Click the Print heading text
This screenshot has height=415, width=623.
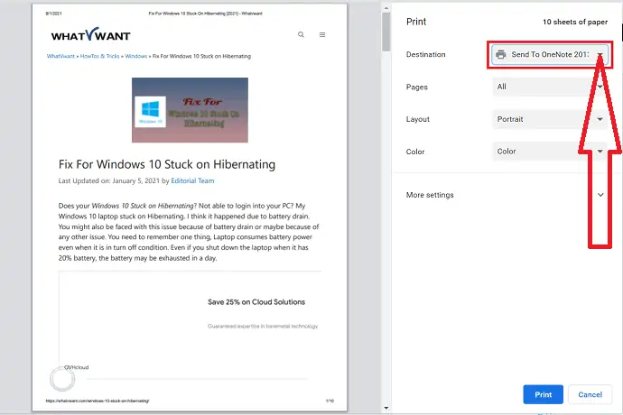click(x=416, y=22)
